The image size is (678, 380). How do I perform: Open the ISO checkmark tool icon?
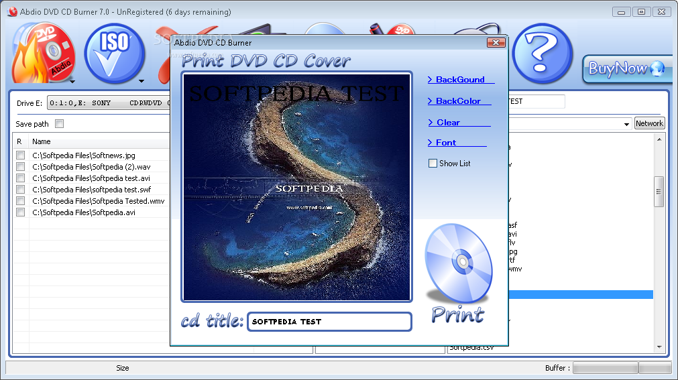[x=115, y=54]
